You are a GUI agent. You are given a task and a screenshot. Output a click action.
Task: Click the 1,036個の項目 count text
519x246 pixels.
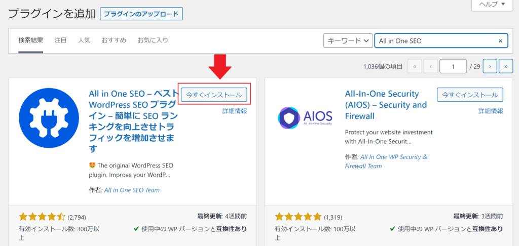[x=383, y=66]
